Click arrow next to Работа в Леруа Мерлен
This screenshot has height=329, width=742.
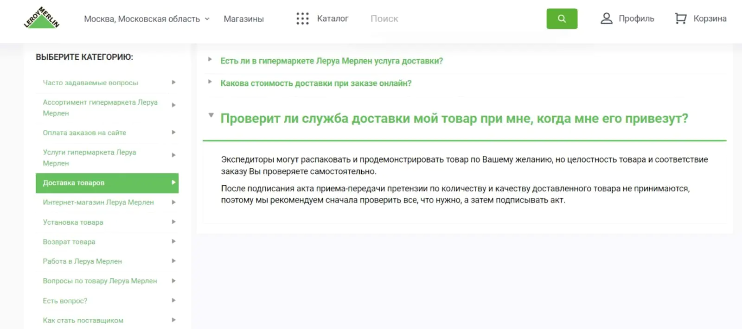[x=173, y=261]
